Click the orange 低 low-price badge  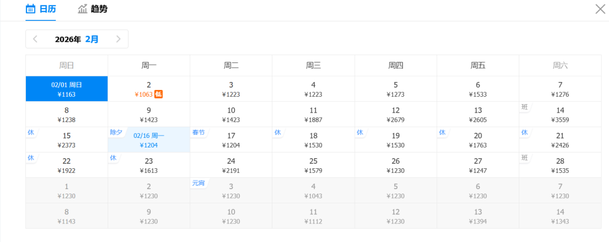pos(159,94)
